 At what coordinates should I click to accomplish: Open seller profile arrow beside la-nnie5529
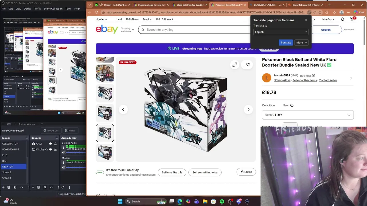351,78
